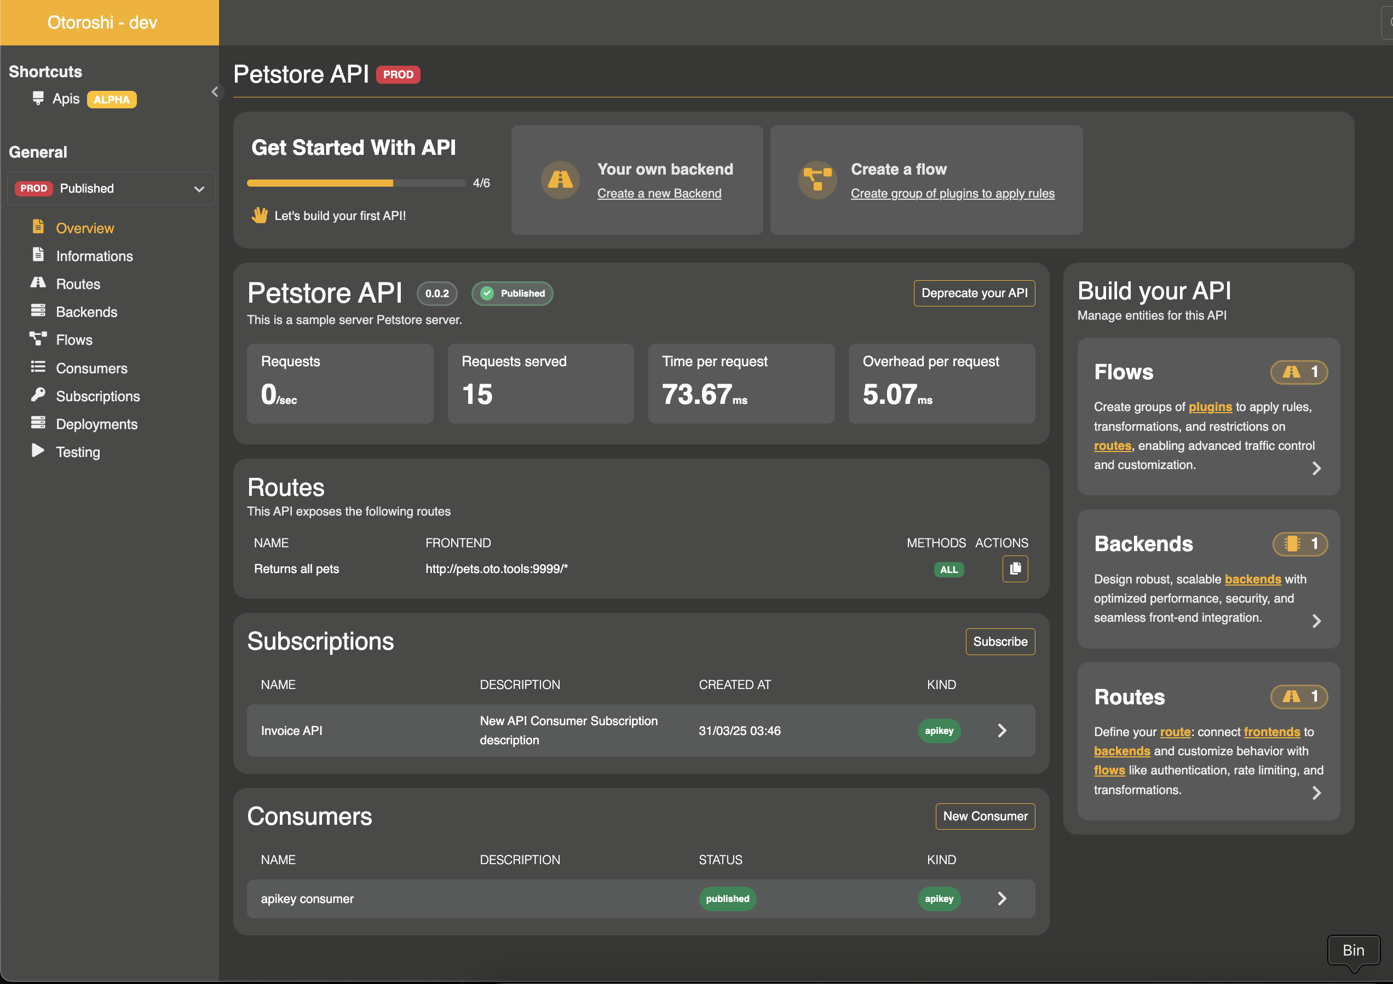The image size is (1393, 984).
Task: Click the Testing play icon in sidebar
Action: click(x=38, y=451)
